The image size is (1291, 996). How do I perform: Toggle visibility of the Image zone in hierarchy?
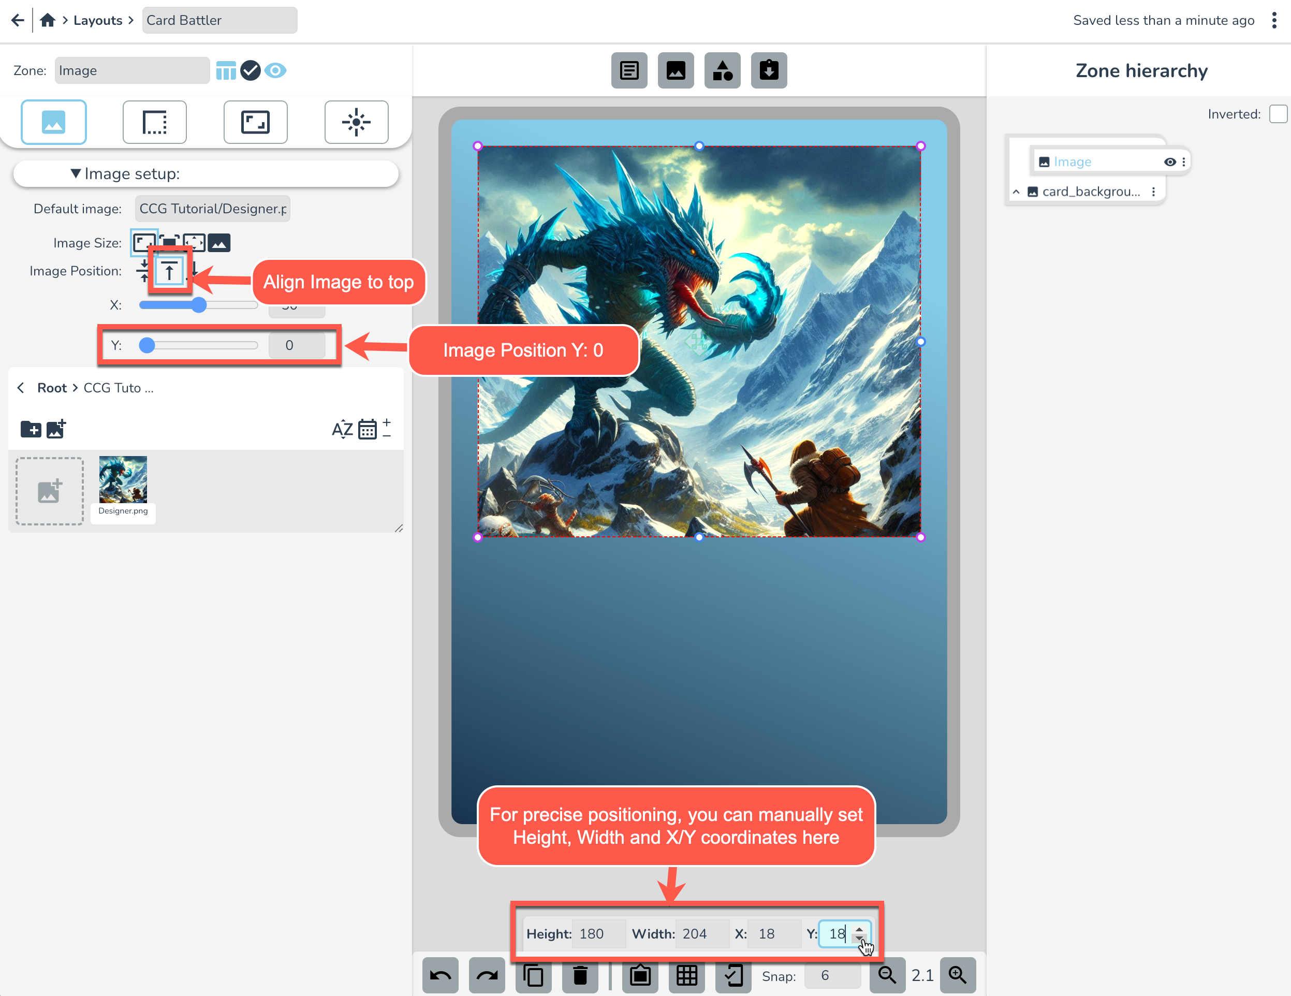point(1170,162)
